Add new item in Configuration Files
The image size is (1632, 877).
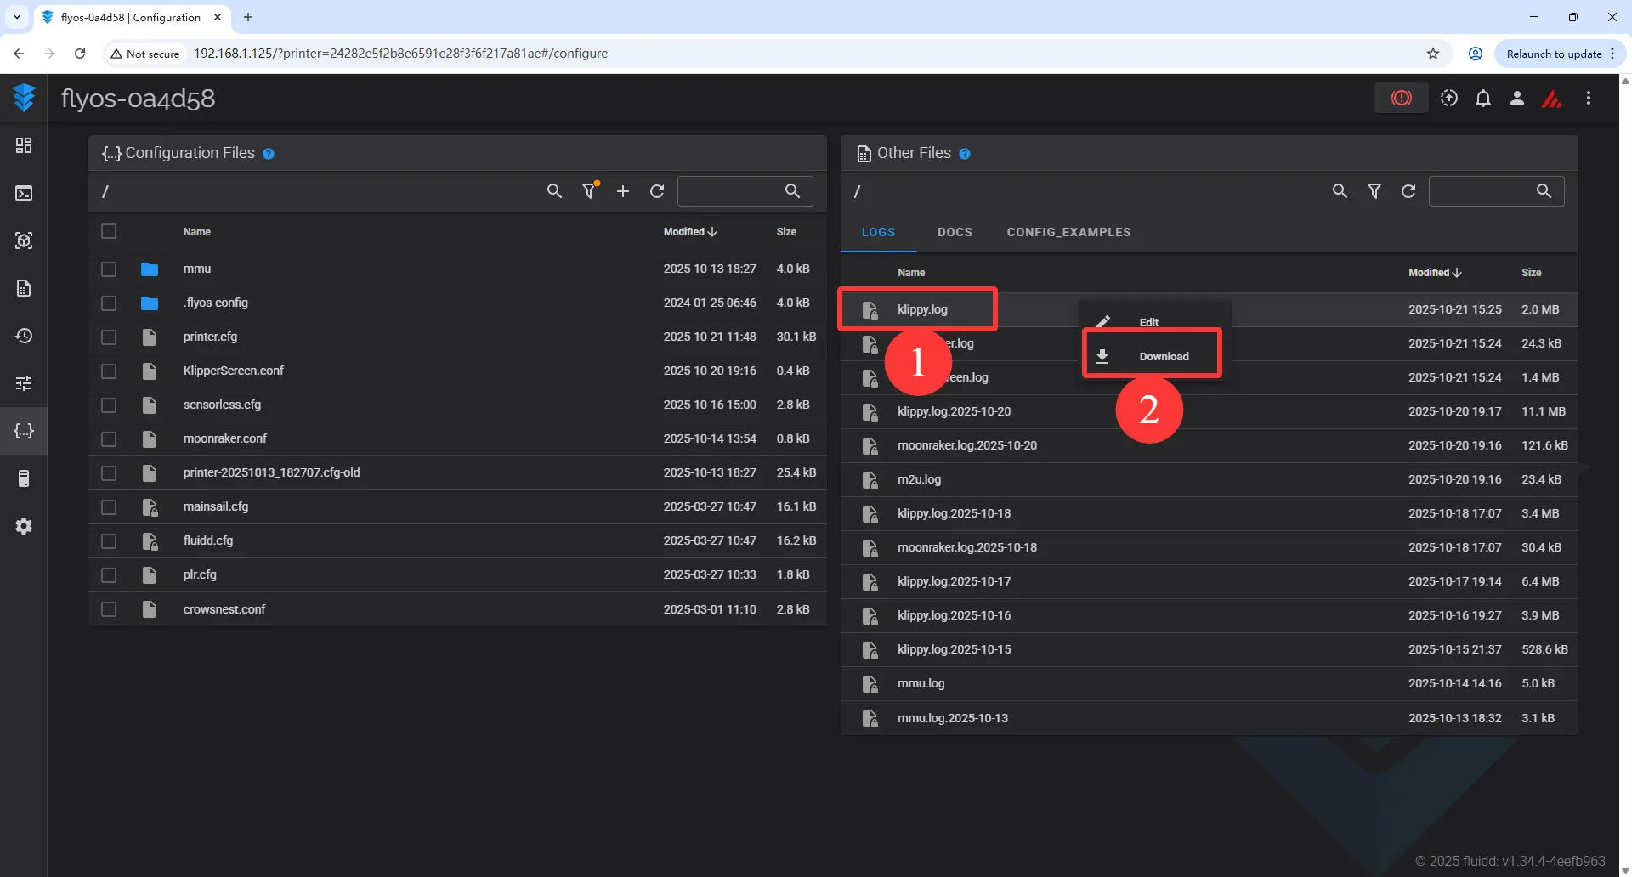623,191
